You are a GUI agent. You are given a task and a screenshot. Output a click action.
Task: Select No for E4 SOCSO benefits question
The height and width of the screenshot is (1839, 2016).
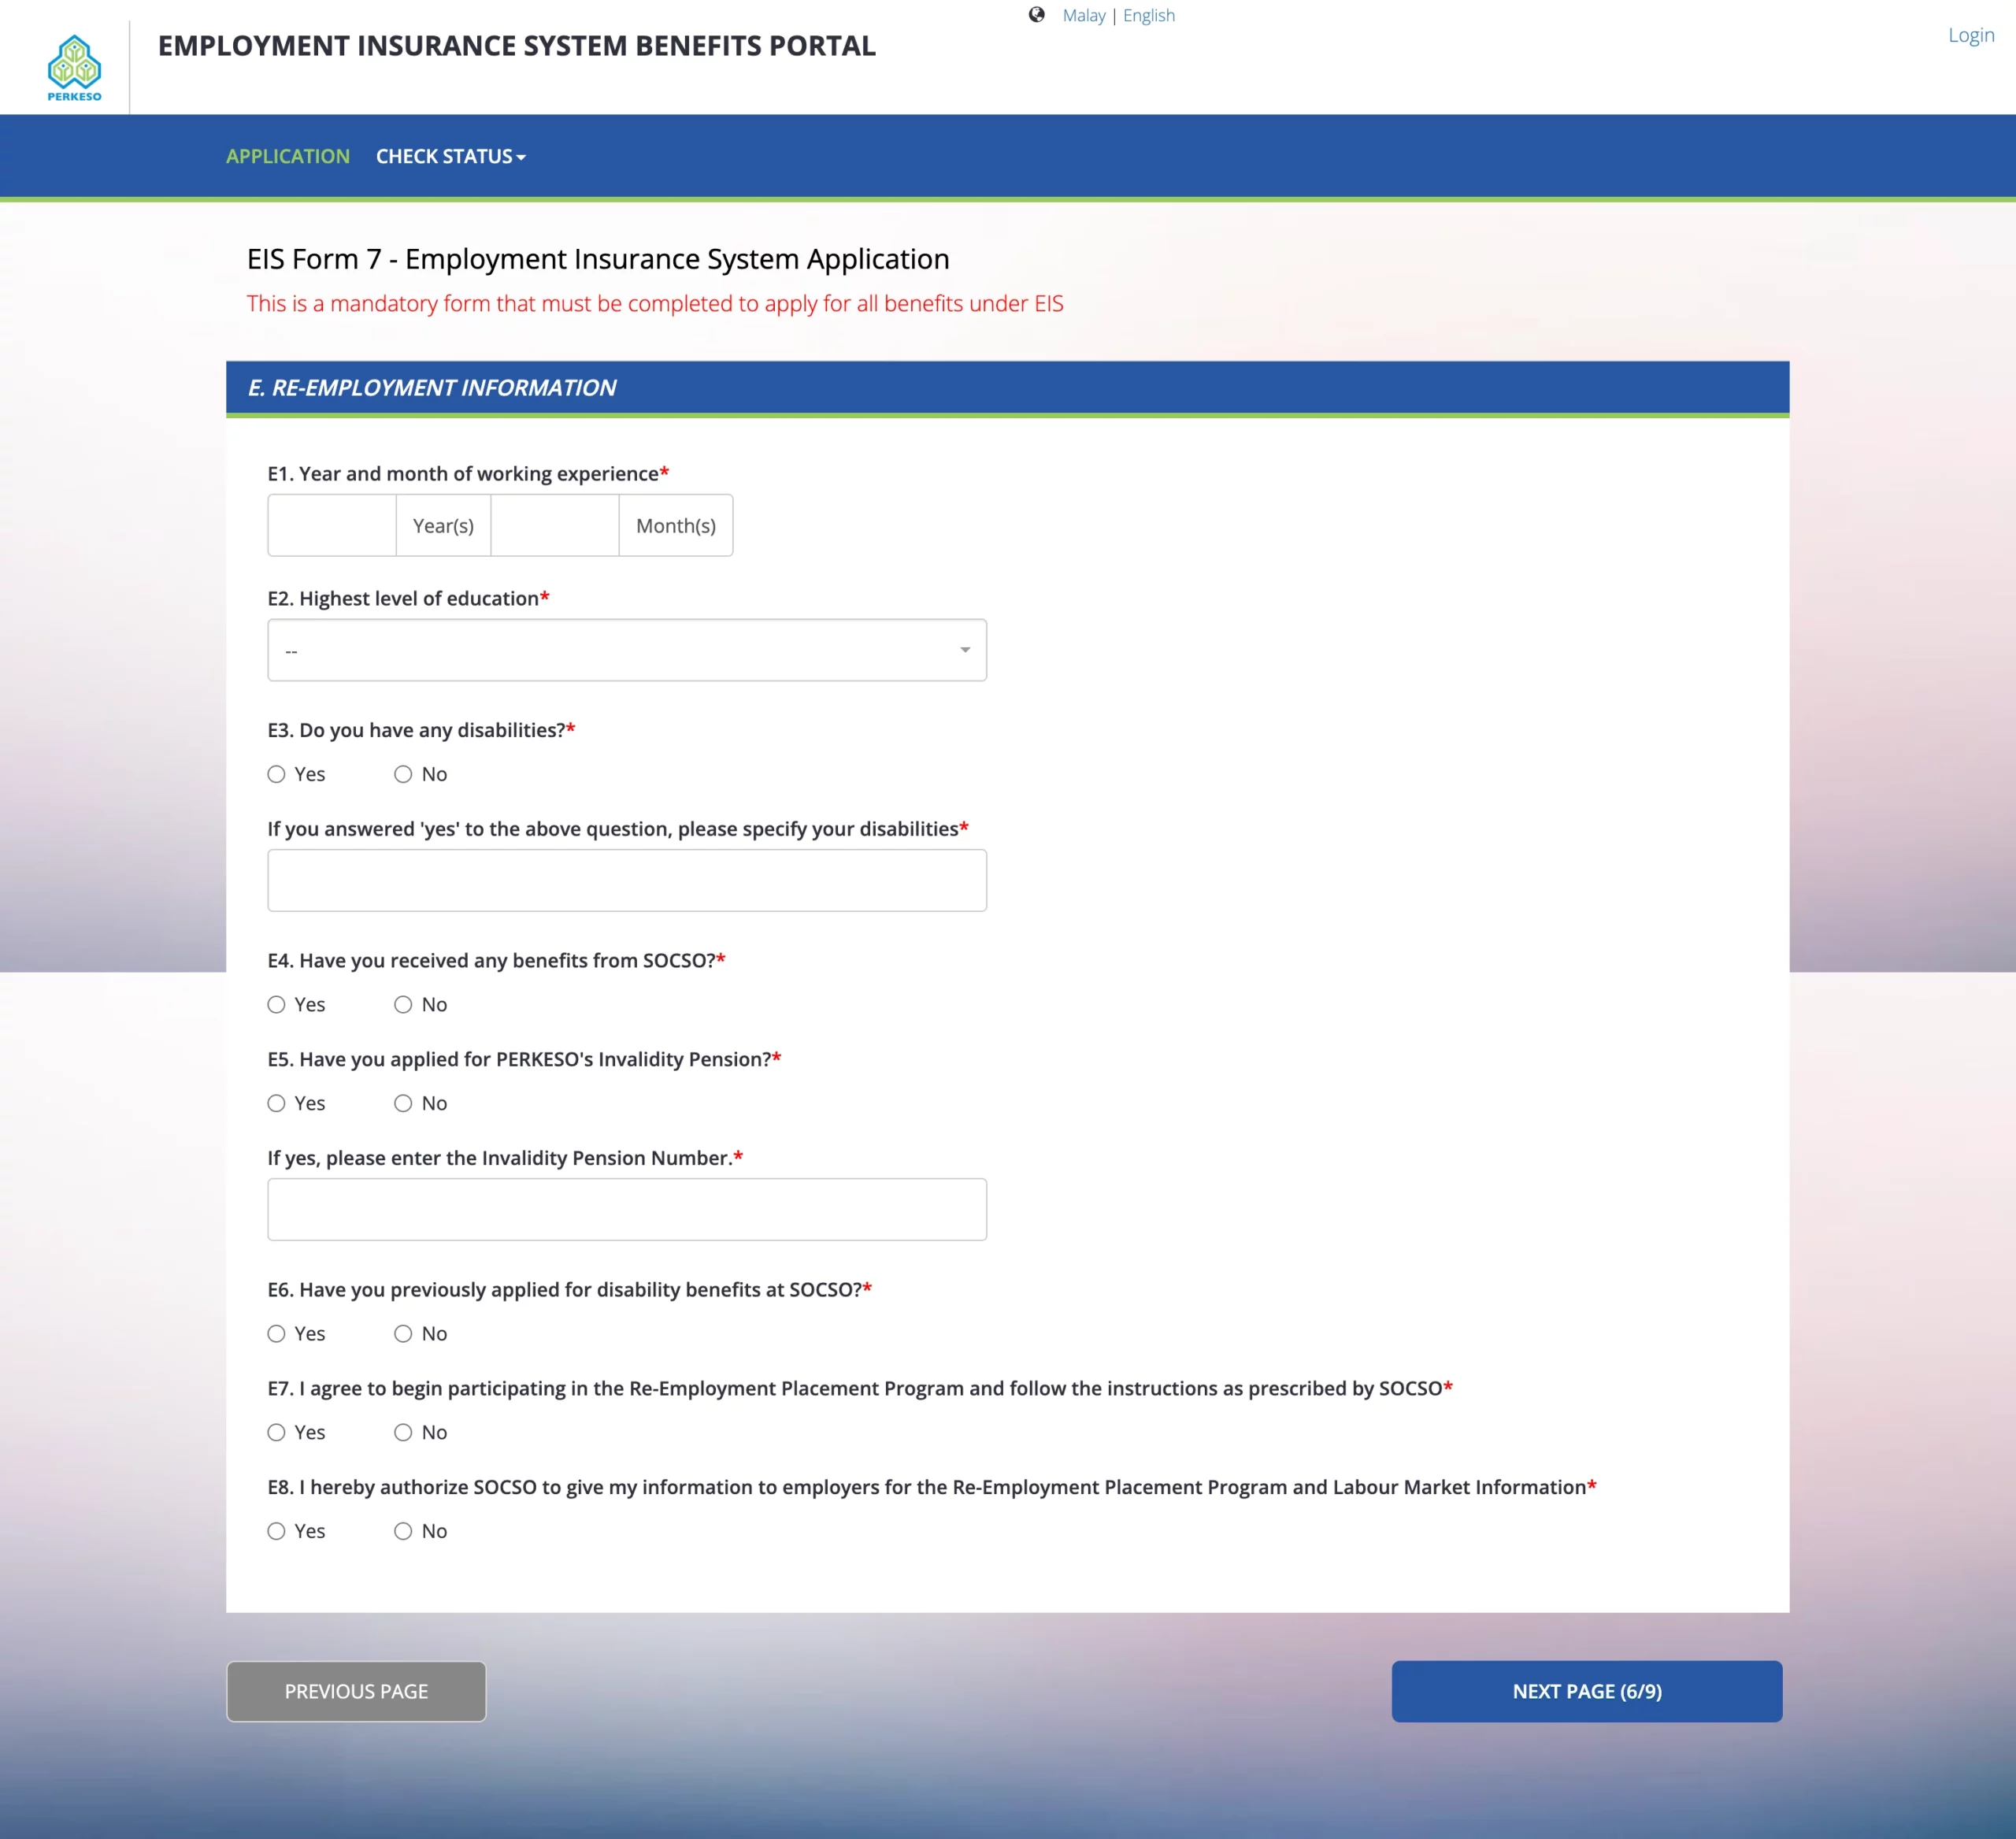(x=403, y=1004)
